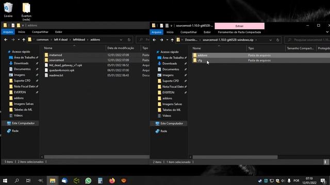Click the POR language indicator
Screen dimensions: 330x185
pyautogui.click(x=296, y=180)
